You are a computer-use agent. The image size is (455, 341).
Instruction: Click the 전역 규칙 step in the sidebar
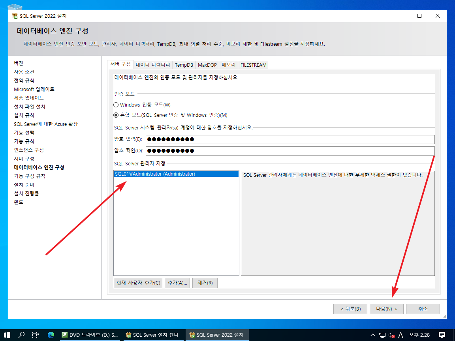point(24,81)
